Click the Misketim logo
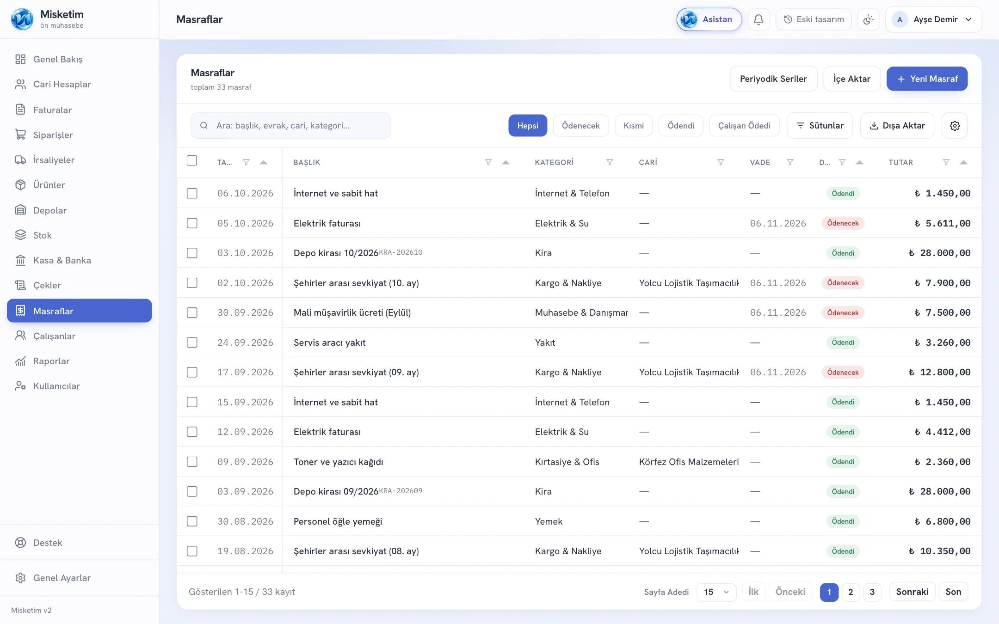The height and width of the screenshot is (624, 999). click(22, 19)
